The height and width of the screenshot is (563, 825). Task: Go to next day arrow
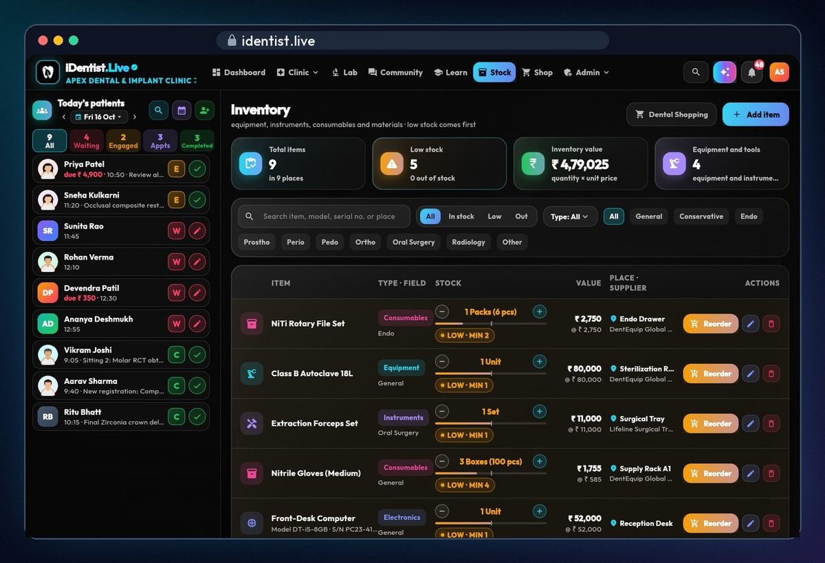135,117
